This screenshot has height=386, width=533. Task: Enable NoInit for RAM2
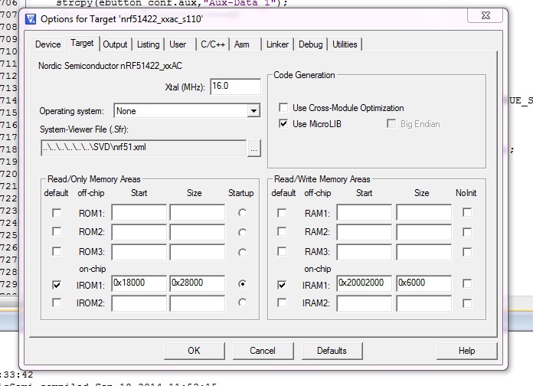pyautogui.click(x=467, y=232)
